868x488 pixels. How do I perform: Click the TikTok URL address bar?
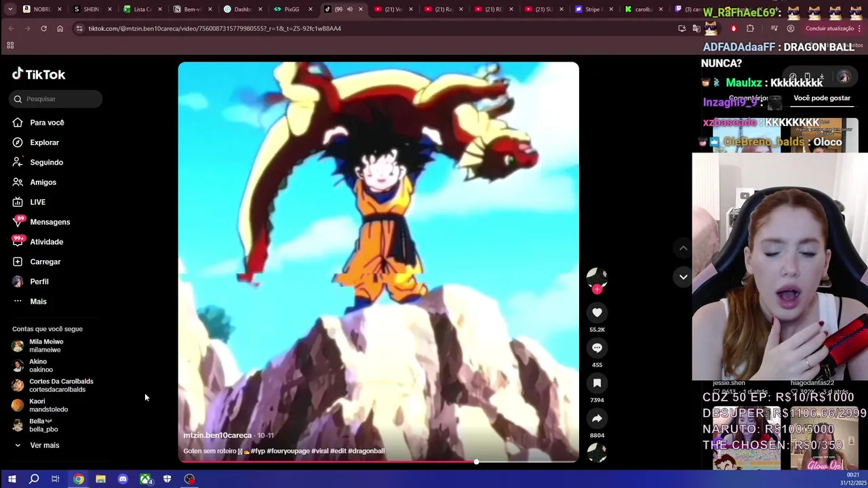[x=214, y=28]
